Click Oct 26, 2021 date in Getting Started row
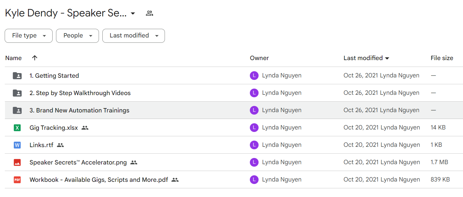463x197 pixels. (x=361, y=76)
